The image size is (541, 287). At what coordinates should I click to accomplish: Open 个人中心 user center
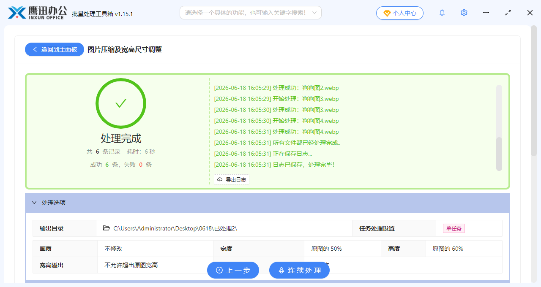400,13
